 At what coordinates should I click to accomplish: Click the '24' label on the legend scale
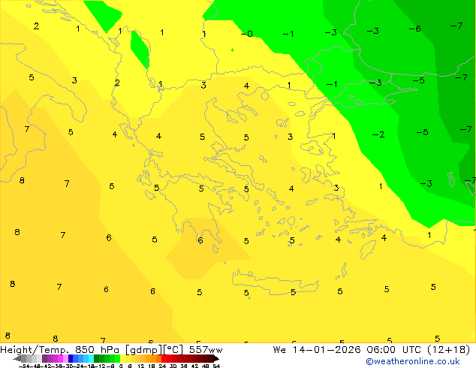point(162,366)
